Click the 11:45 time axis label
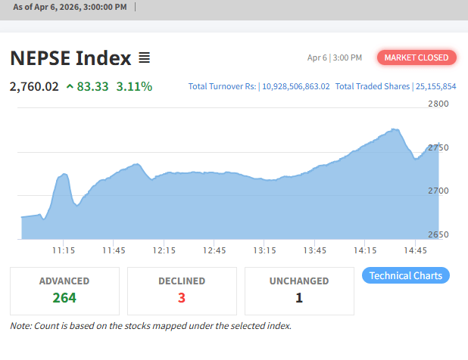Image resolution: width=468 pixels, height=360 pixels. pyautogui.click(x=114, y=250)
